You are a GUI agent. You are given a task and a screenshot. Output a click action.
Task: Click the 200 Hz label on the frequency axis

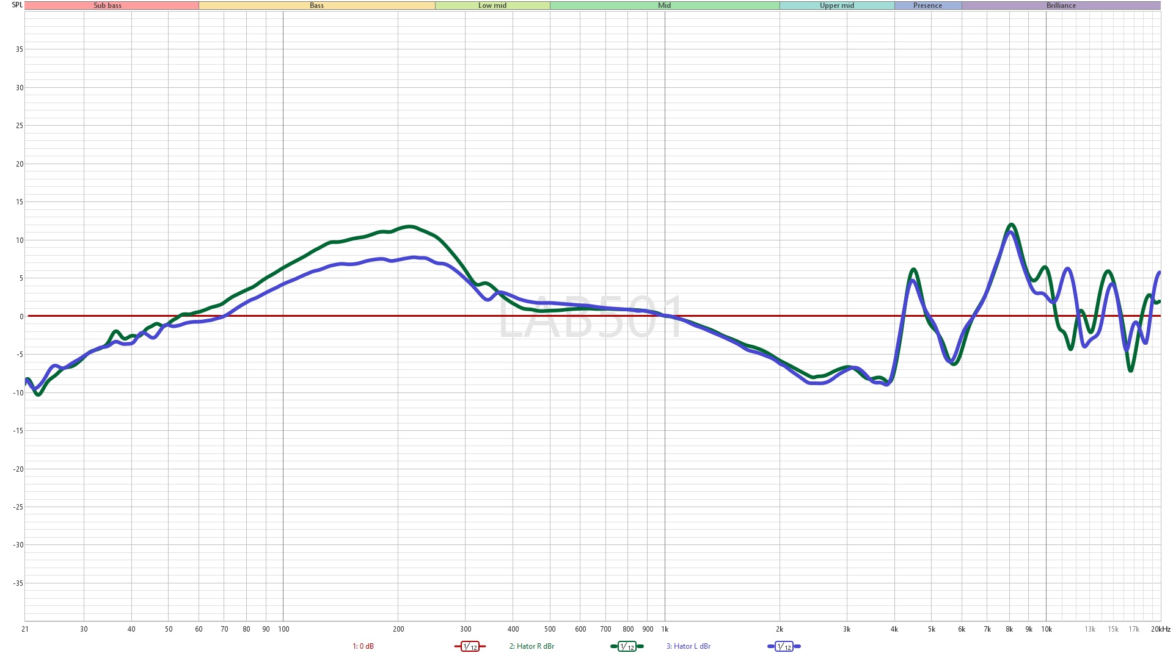(398, 629)
